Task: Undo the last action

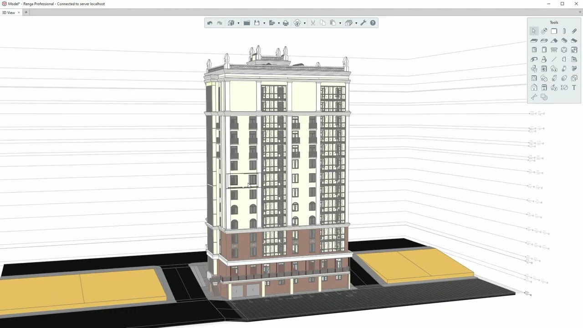Action: coord(210,23)
